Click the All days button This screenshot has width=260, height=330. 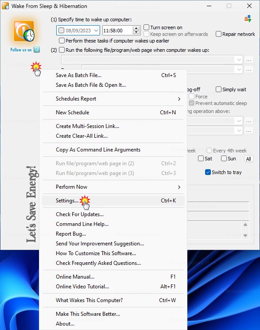click(x=248, y=159)
